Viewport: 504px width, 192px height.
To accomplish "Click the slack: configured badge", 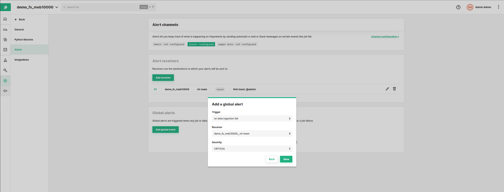I will coord(201,44).
